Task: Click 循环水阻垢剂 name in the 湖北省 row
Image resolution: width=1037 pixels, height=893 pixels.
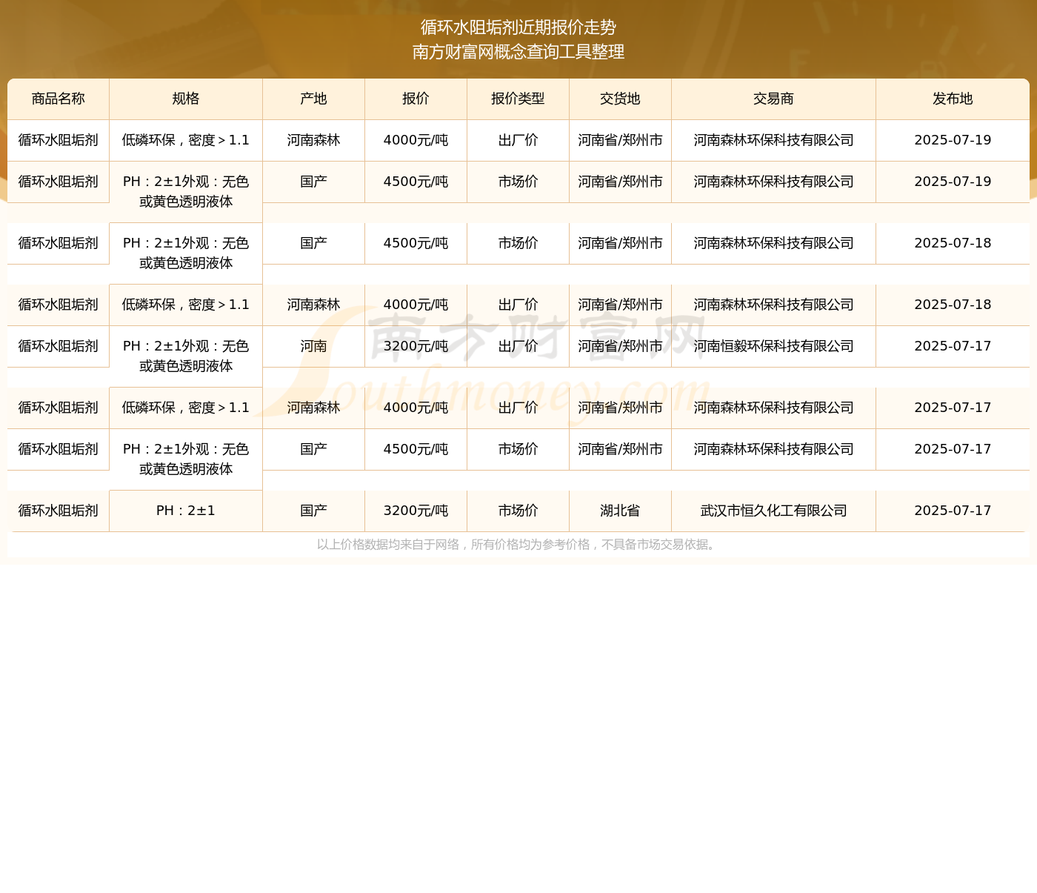Action: pos(59,511)
